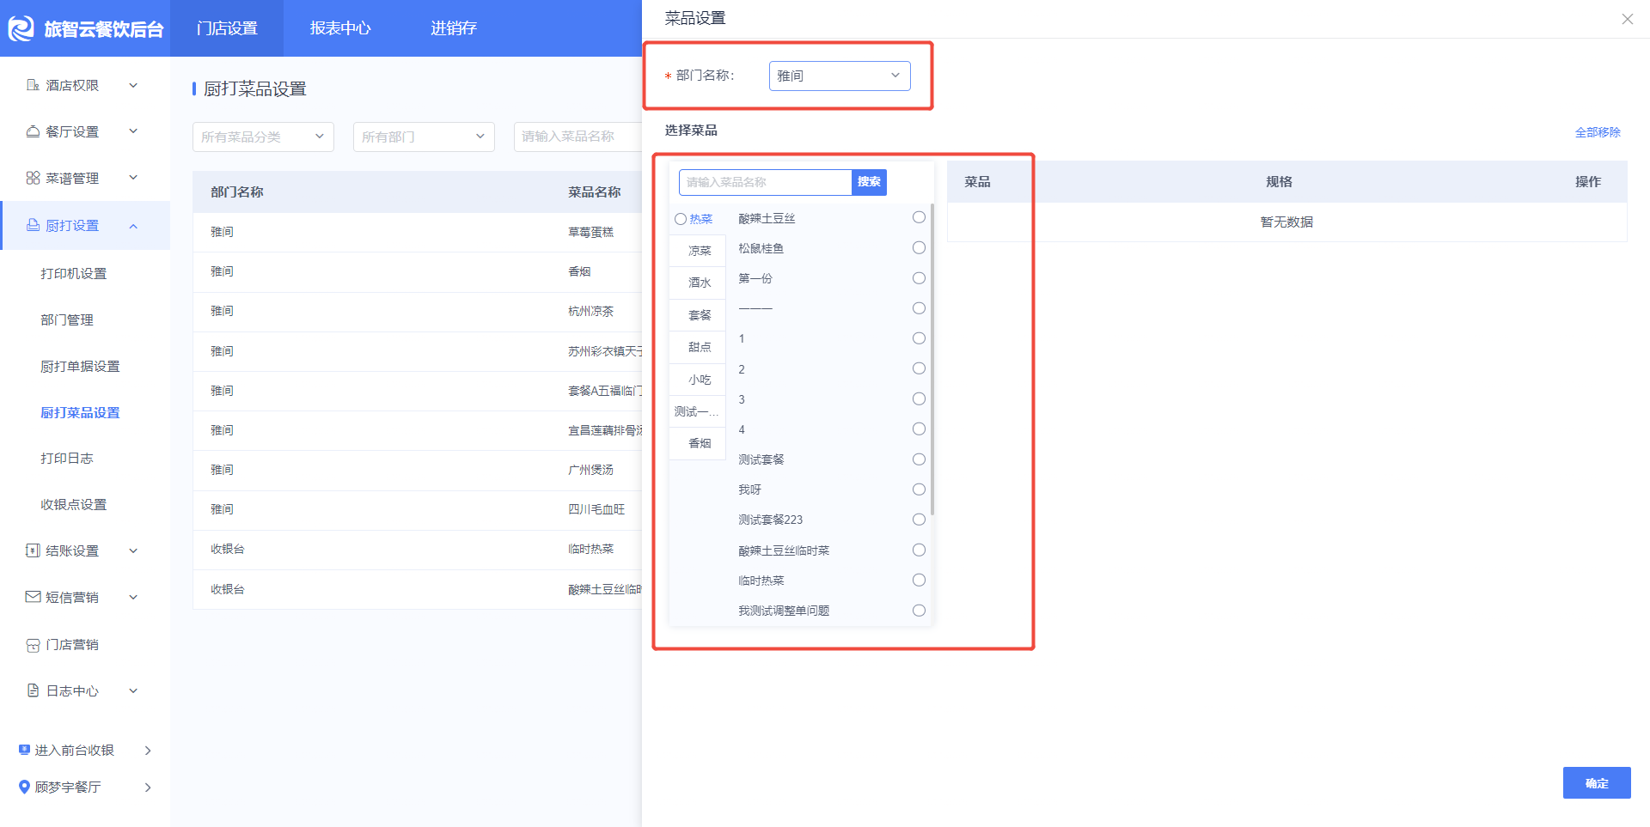The image size is (1650, 827).
Task: Open the 门店设置 top tab
Action: click(227, 28)
